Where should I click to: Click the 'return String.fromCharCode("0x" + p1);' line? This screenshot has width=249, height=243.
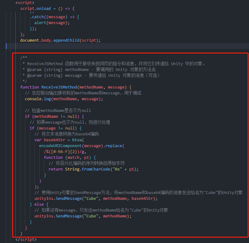[x=94, y=169]
